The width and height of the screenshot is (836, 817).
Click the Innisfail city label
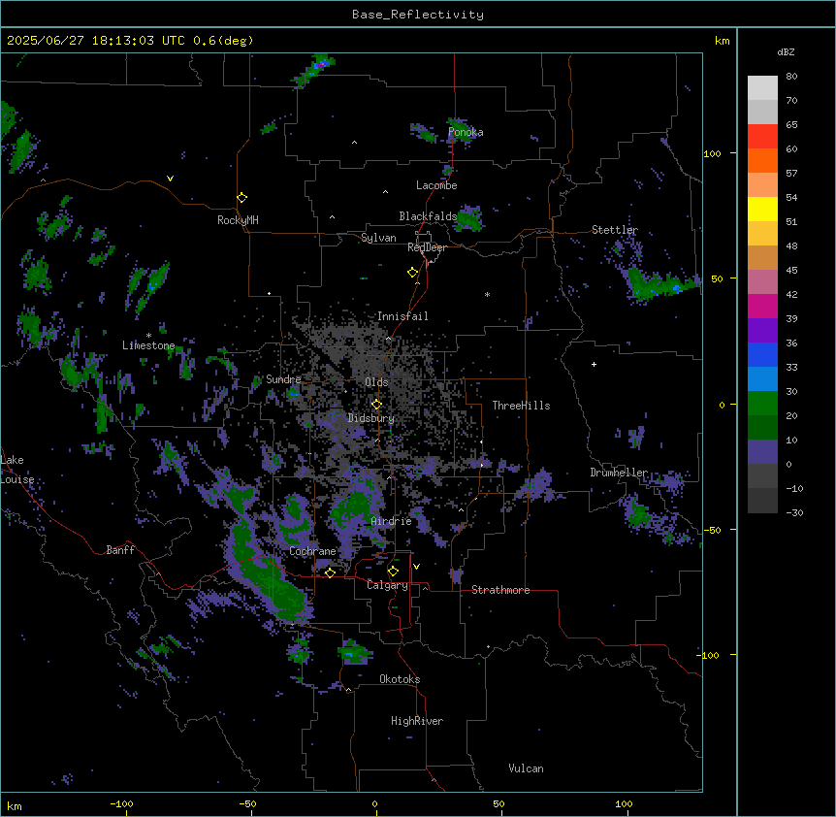(x=402, y=316)
